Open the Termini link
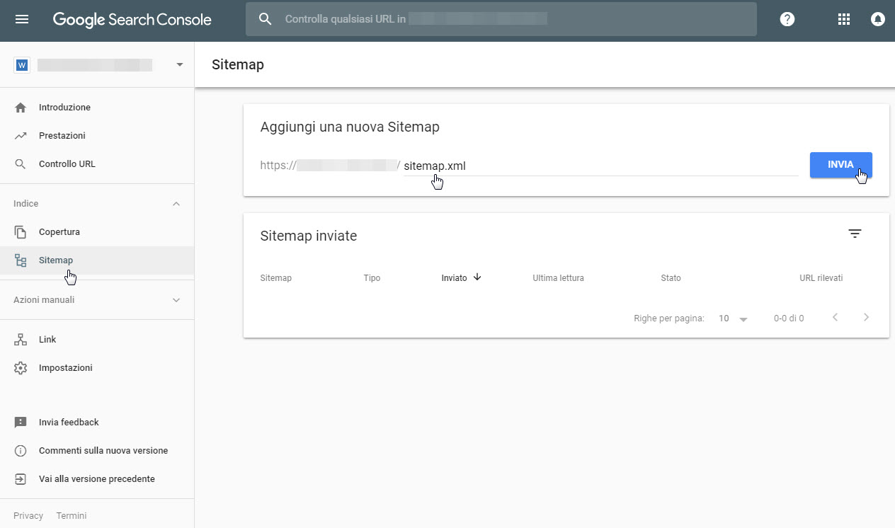Screen dimensions: 895x528 tap(72, 516)
